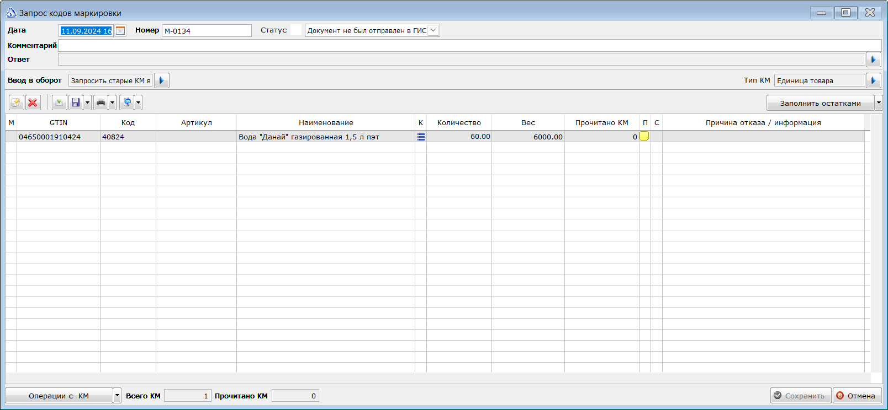Screen dimensions: 888x410
Task: Click the Вес column header
Action: [x=528, y=122]
